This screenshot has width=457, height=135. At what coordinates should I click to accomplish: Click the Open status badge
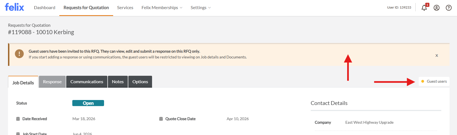click(x=88, y=103)
